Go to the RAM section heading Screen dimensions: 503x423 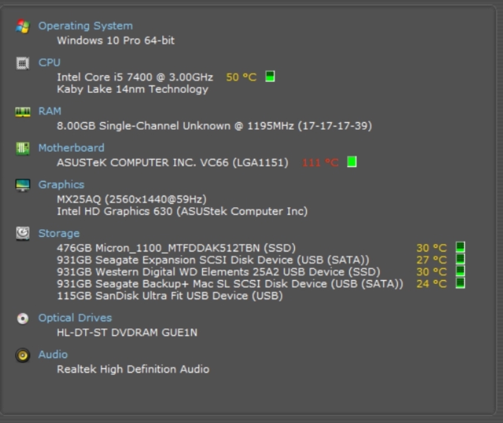point(49,111)
